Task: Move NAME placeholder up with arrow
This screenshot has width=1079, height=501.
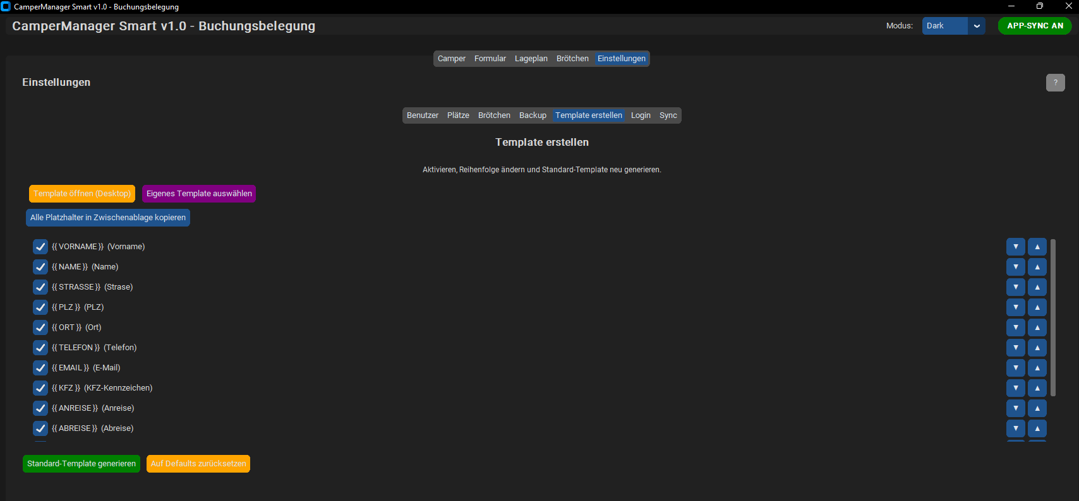Action: coord(1037,267)
